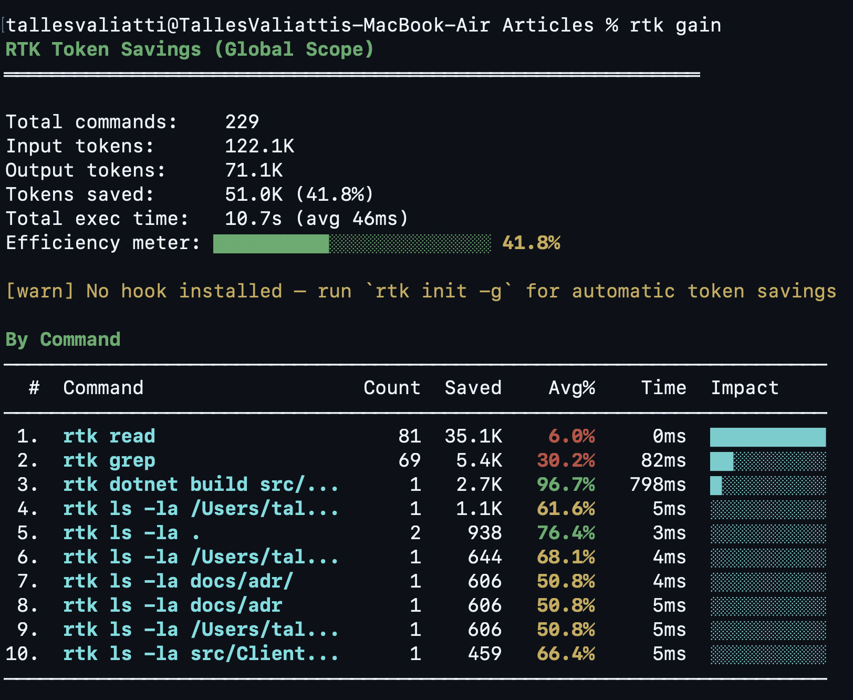853x700 pixels.
Task: Click the 76.4% average in row 5
Action: pos(566,533)
